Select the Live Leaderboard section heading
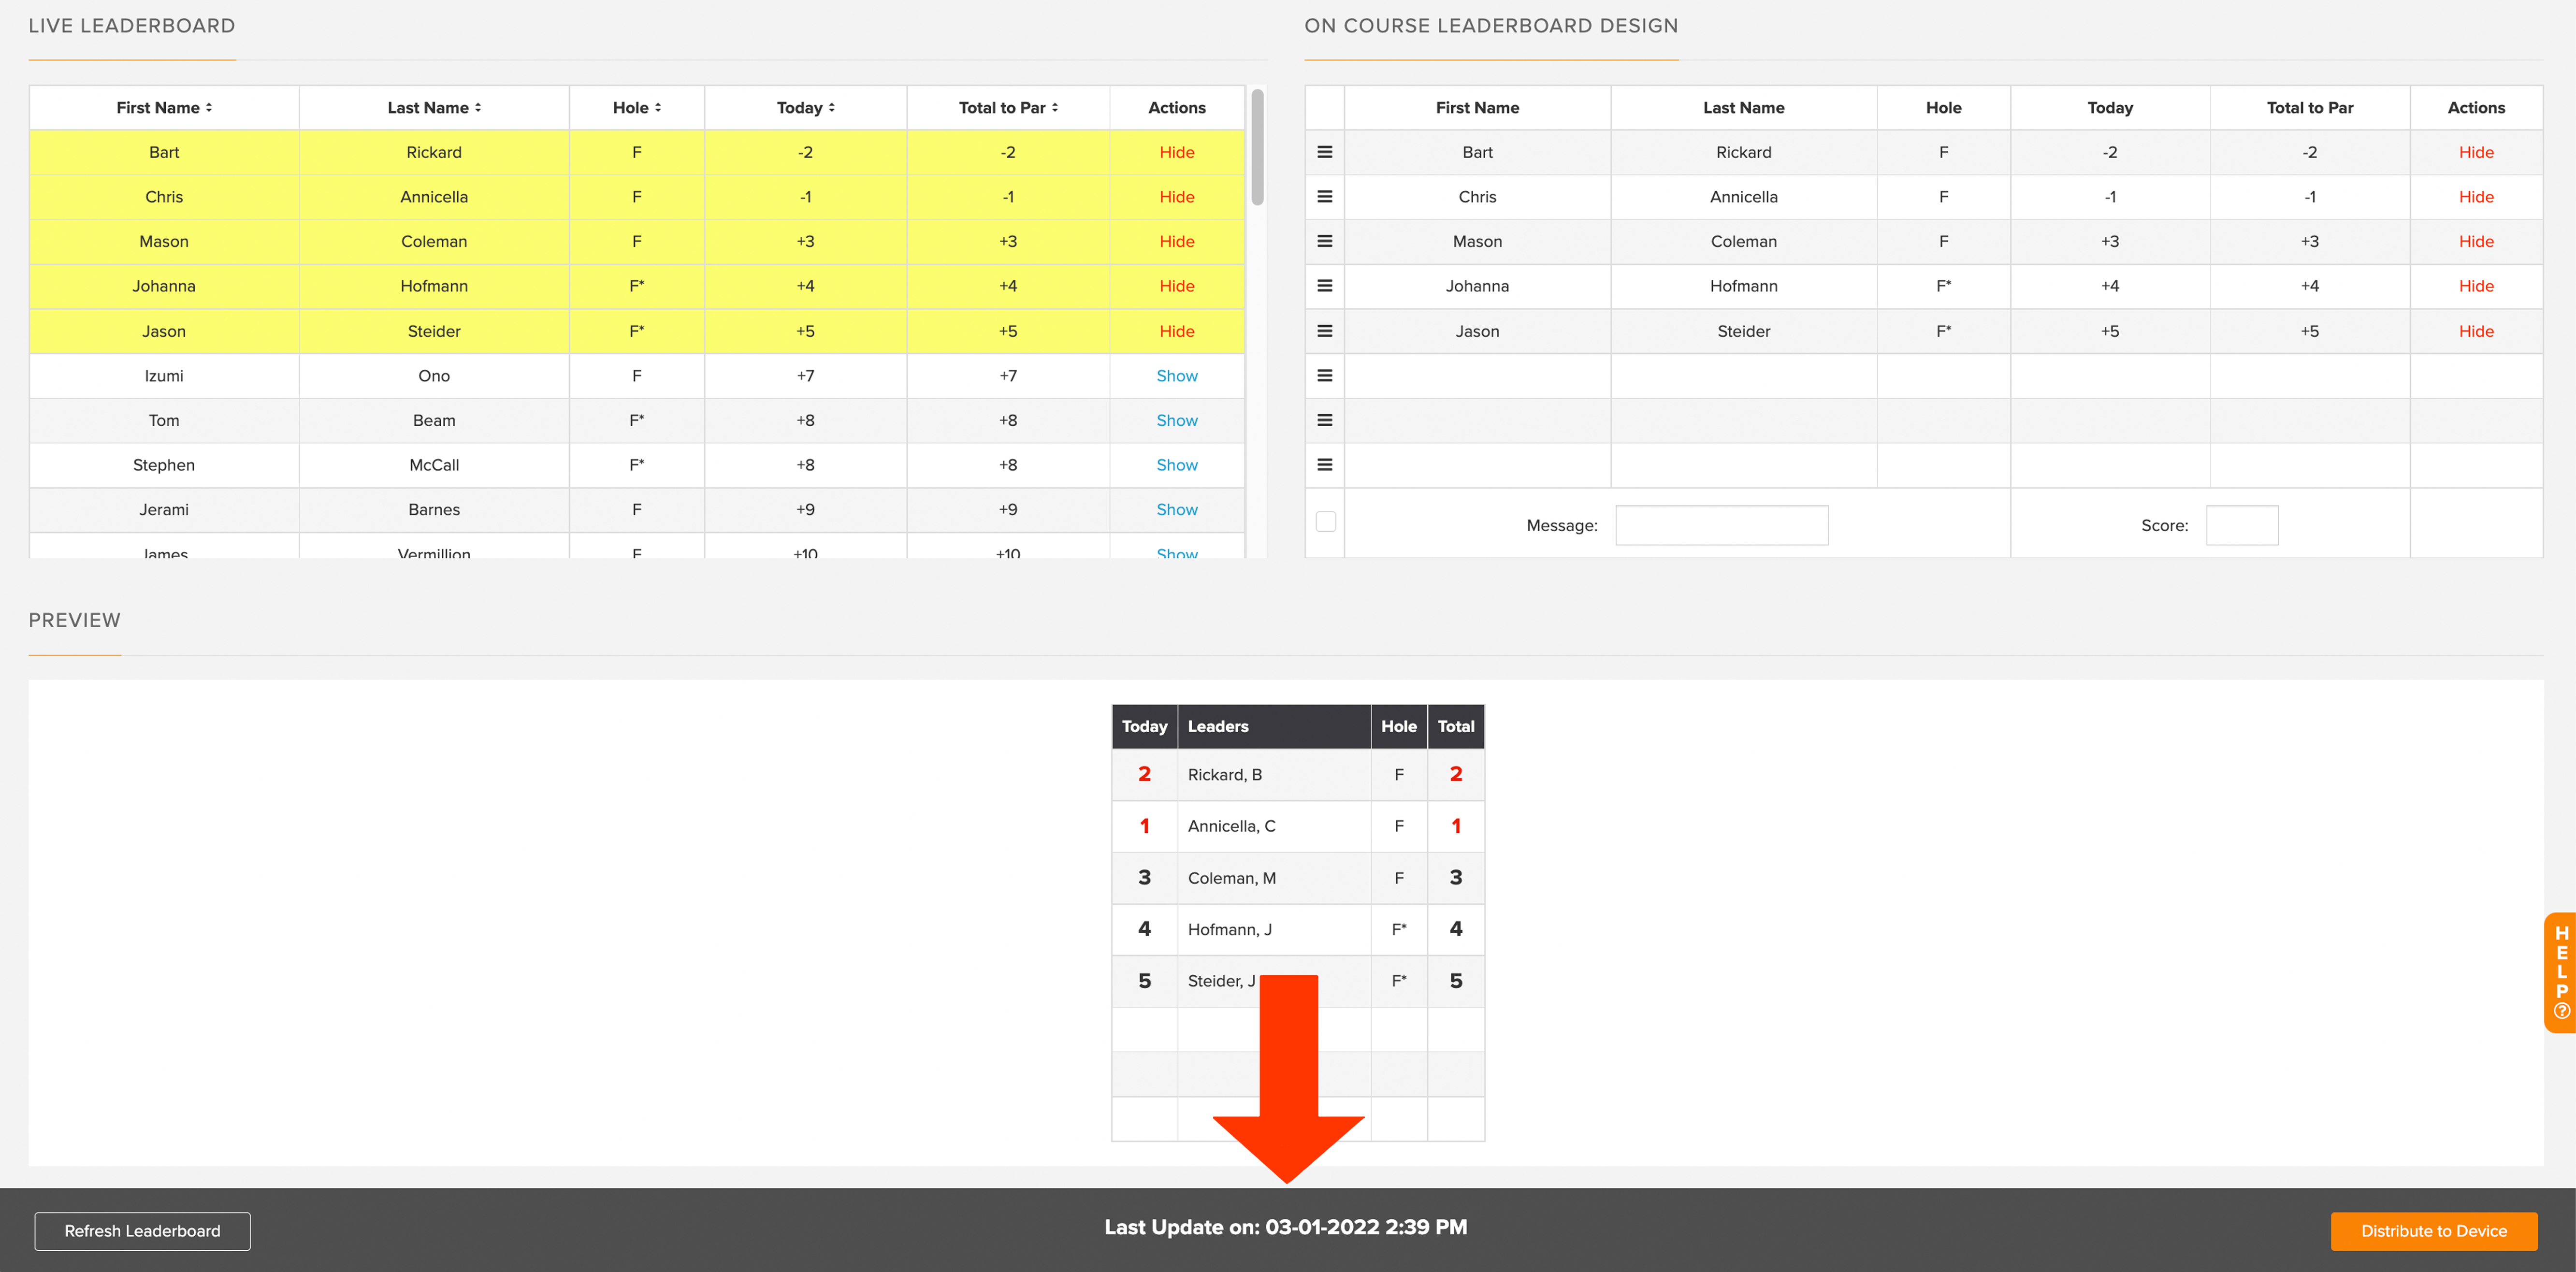2576x1272 pixels. point(132,26)
